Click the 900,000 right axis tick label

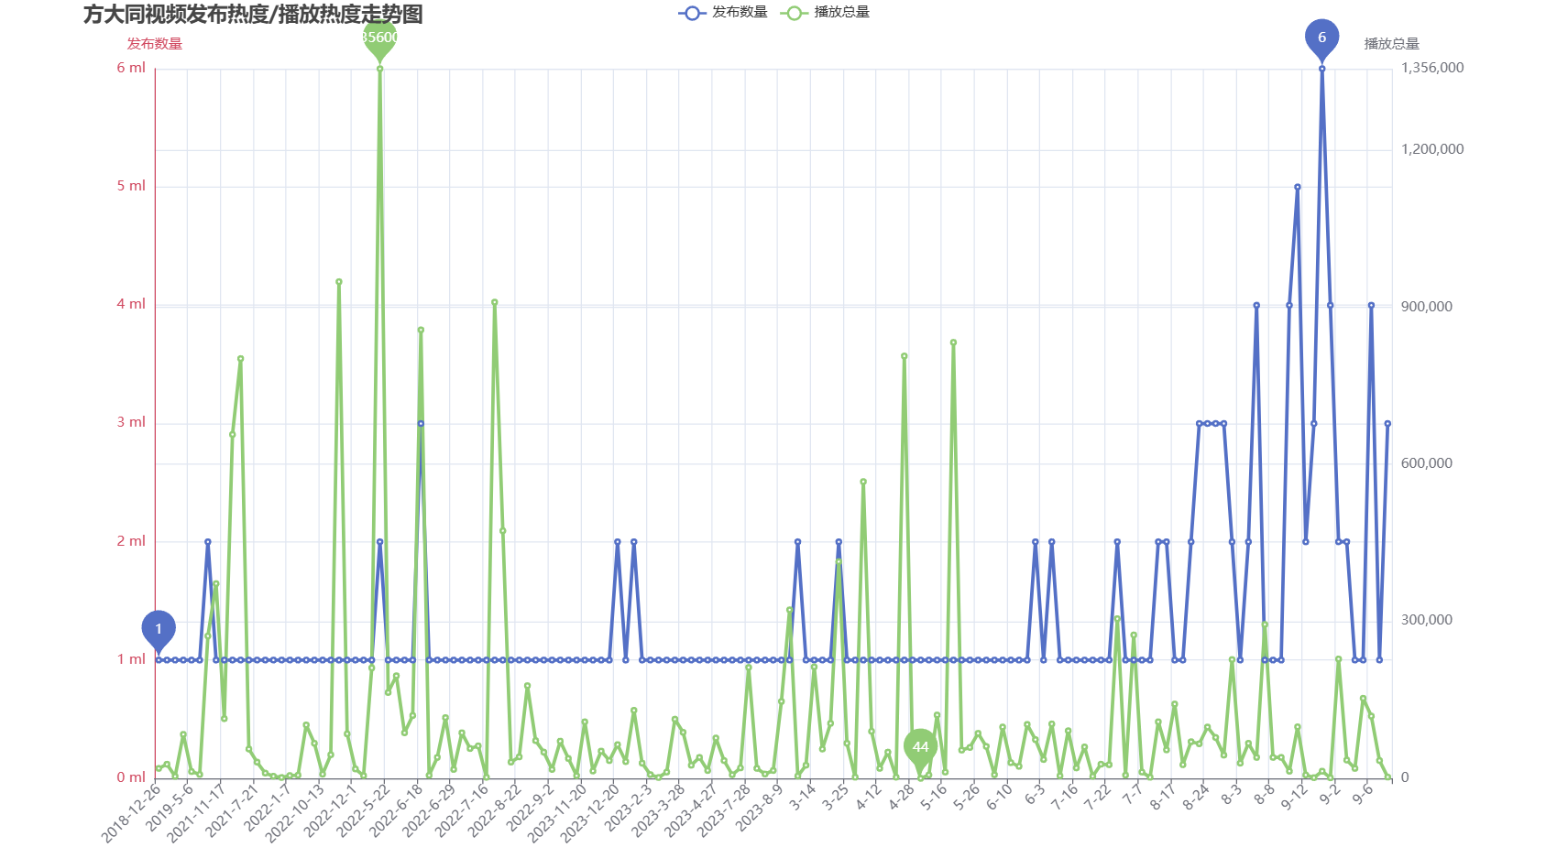tap(1426, 307)
